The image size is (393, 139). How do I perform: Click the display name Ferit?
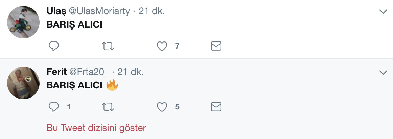point(56,72)
